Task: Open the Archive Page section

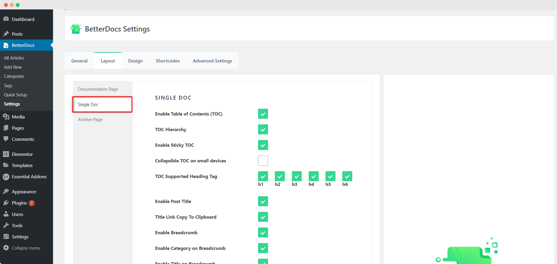Action: [x=103, y=119]
